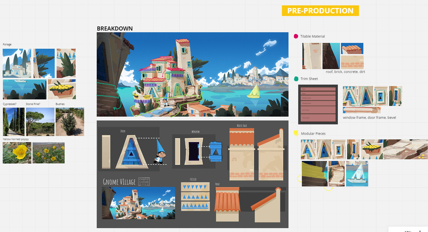
Task: Select the palm leaves against sky crop
Action: [44, 63]
